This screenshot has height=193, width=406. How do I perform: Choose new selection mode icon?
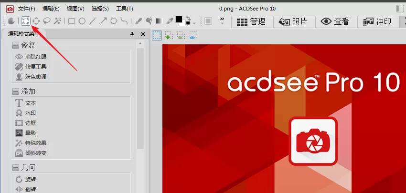157,35
